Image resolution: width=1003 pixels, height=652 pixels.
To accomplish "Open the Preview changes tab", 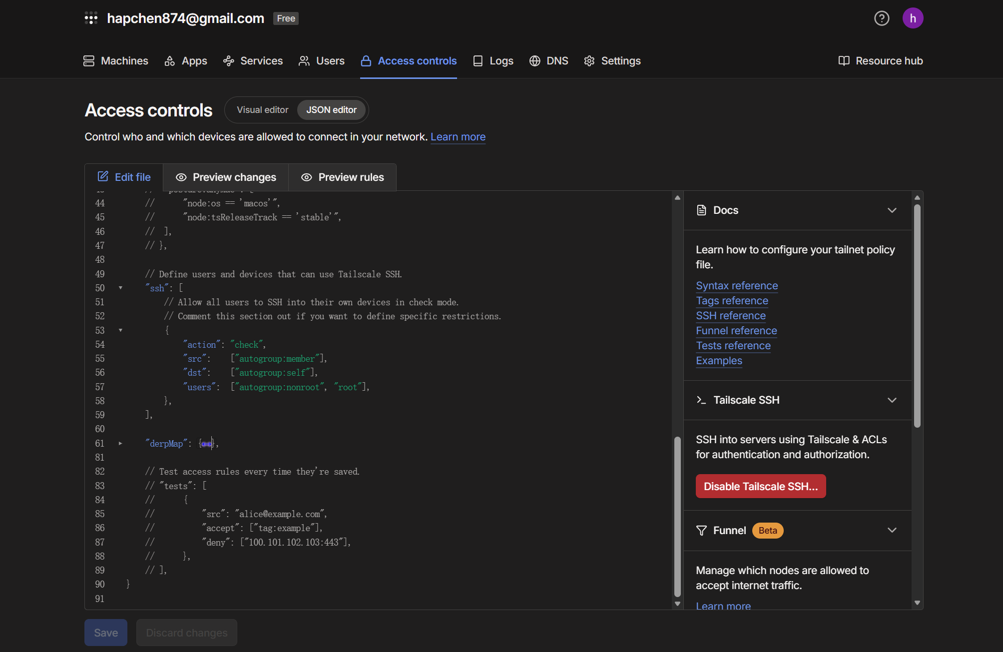I will click(226, 177).
